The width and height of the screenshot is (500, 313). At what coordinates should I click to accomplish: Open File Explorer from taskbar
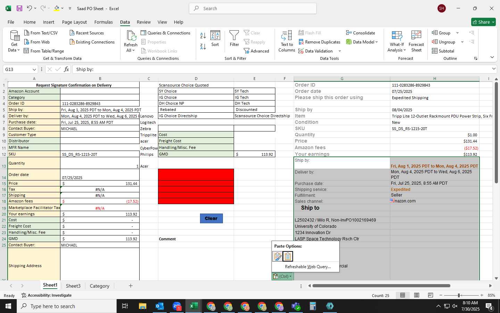143,306
